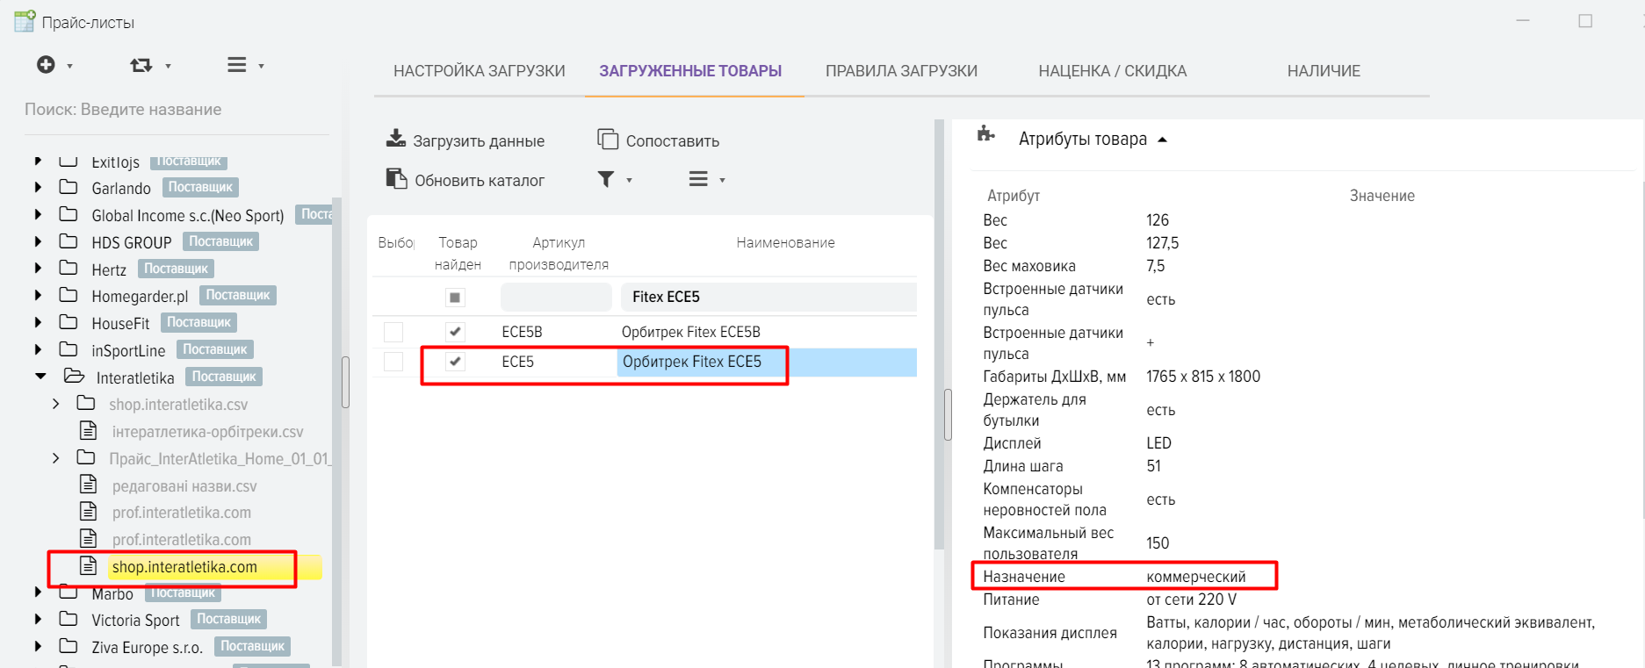Click the add (plus) icon in left toolbar

[46, 64]
